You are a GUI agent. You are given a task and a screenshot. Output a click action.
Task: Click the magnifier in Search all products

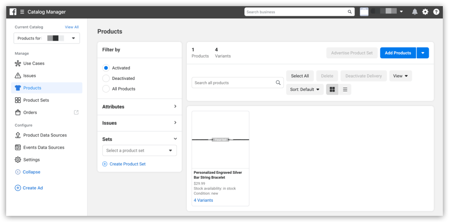[278, 82]
